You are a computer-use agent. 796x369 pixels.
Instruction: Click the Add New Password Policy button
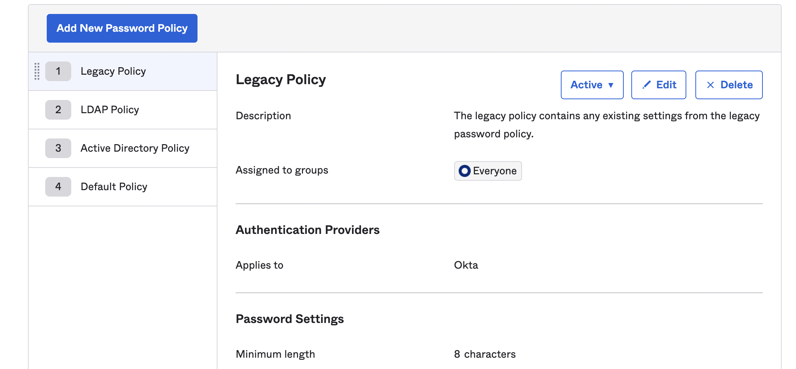tap(122, 28)
